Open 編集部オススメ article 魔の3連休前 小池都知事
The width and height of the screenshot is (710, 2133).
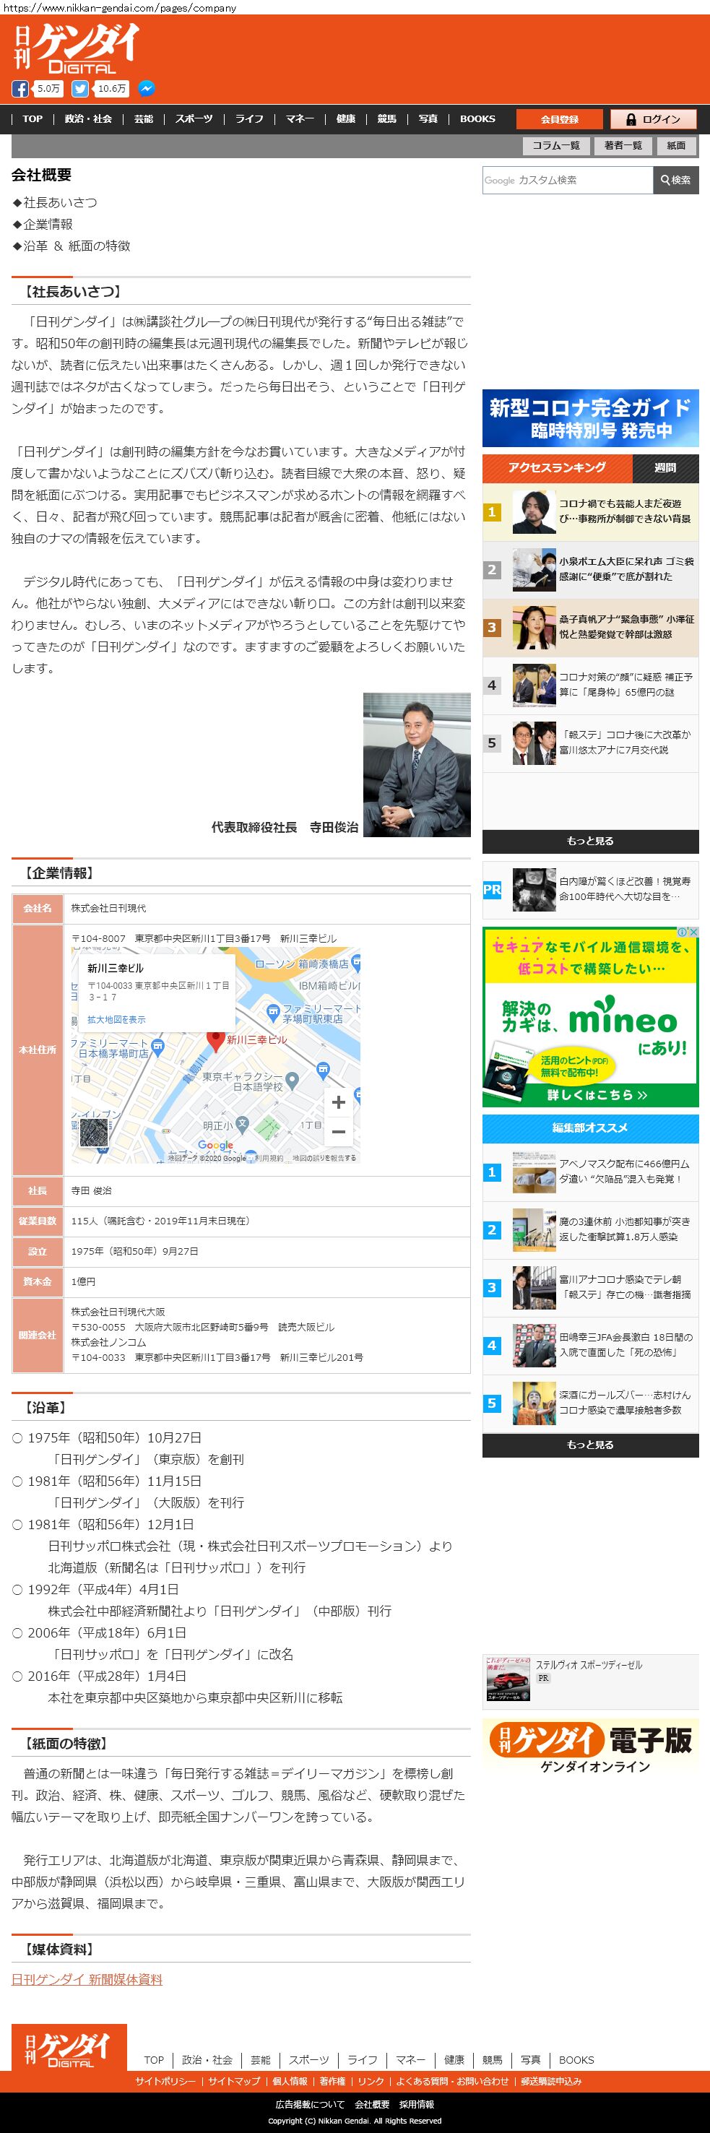591,1229
